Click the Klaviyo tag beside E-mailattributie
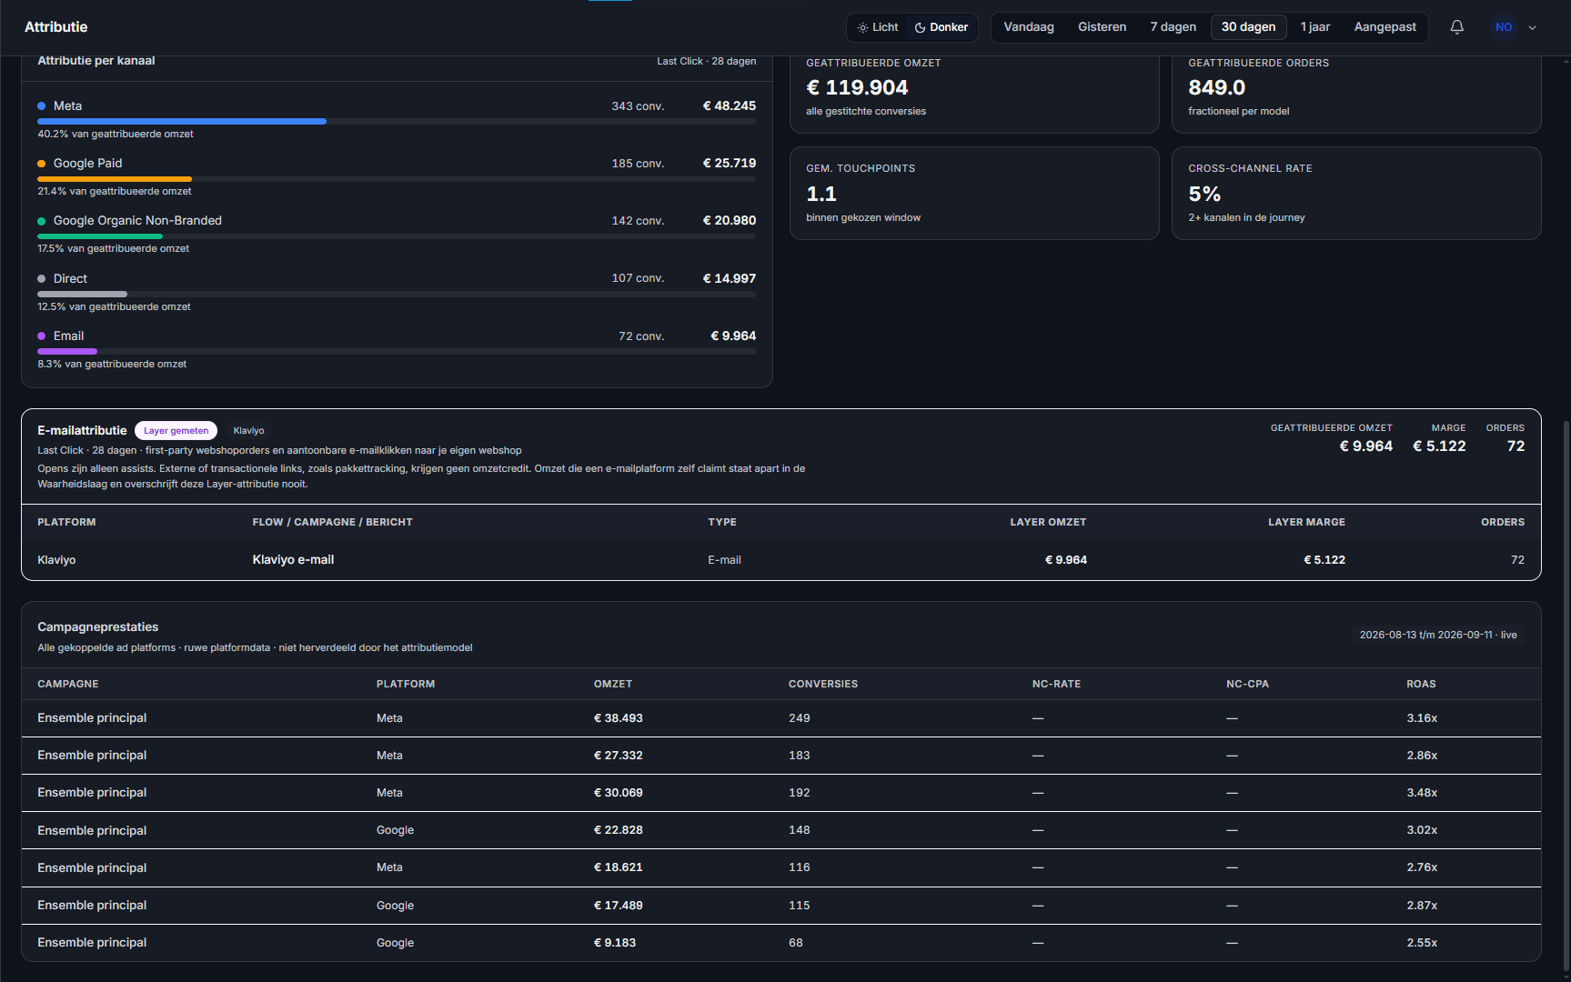Screen dimensions: 1571x982 (248, 431)
